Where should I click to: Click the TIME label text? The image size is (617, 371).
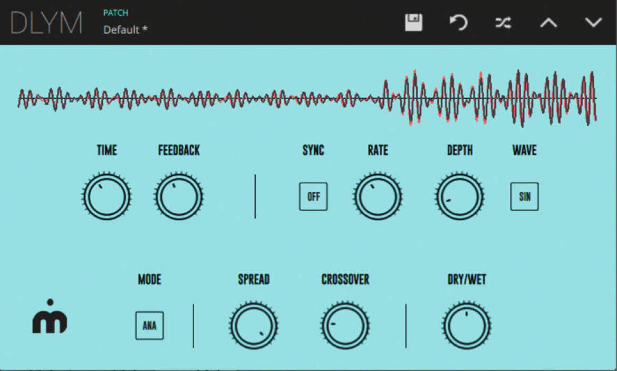pyautogui.click(x=107, y=150)
